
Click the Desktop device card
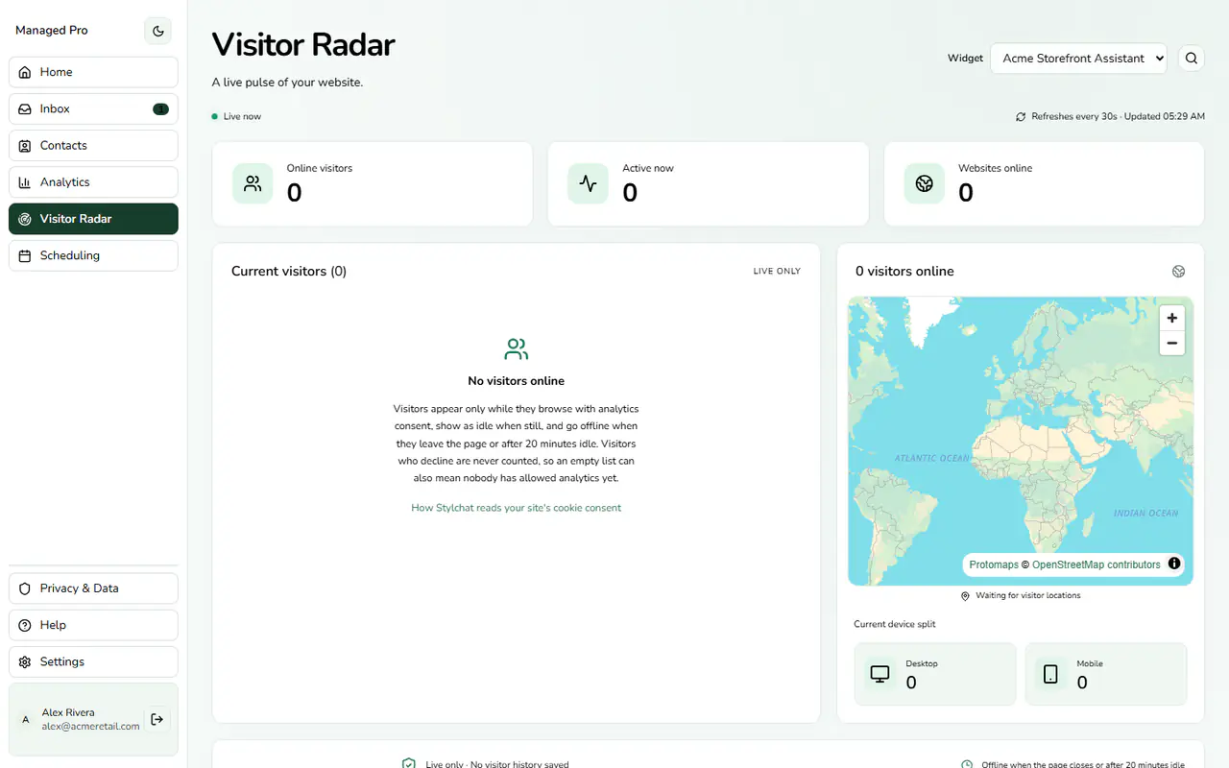pyautogui.click(x=934, y=674)
